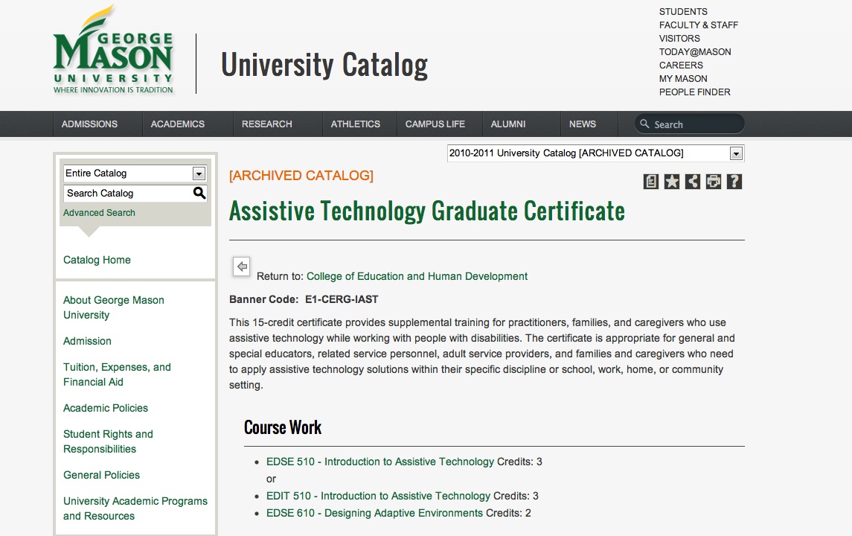The width and height of the screenshot is (852, 536).
Task: Open the catalog year dropdown
Action: pos(736,153)
